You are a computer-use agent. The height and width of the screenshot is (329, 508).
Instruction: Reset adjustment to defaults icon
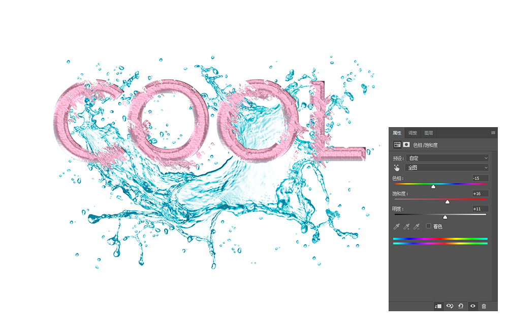pos(461,306)
